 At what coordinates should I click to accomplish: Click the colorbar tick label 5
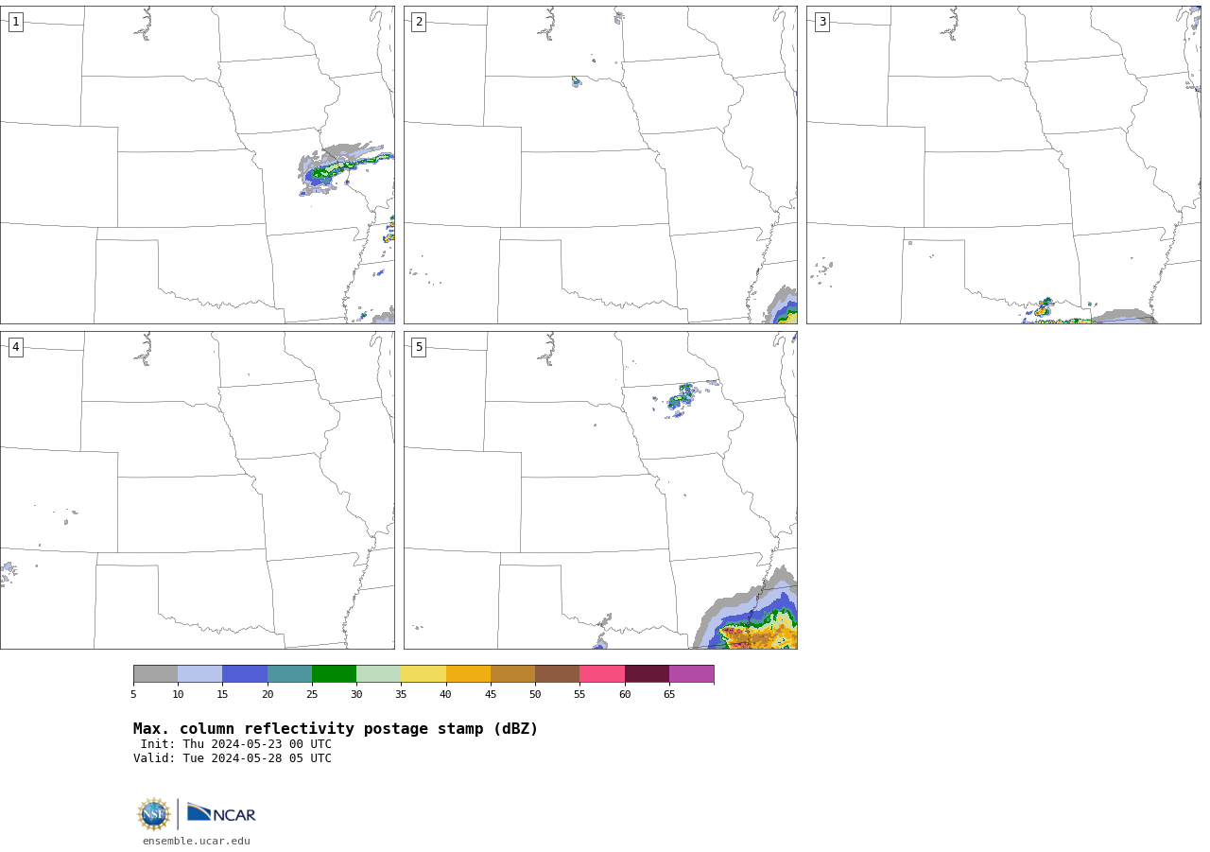pyautogui.click(x=133, y=695)
